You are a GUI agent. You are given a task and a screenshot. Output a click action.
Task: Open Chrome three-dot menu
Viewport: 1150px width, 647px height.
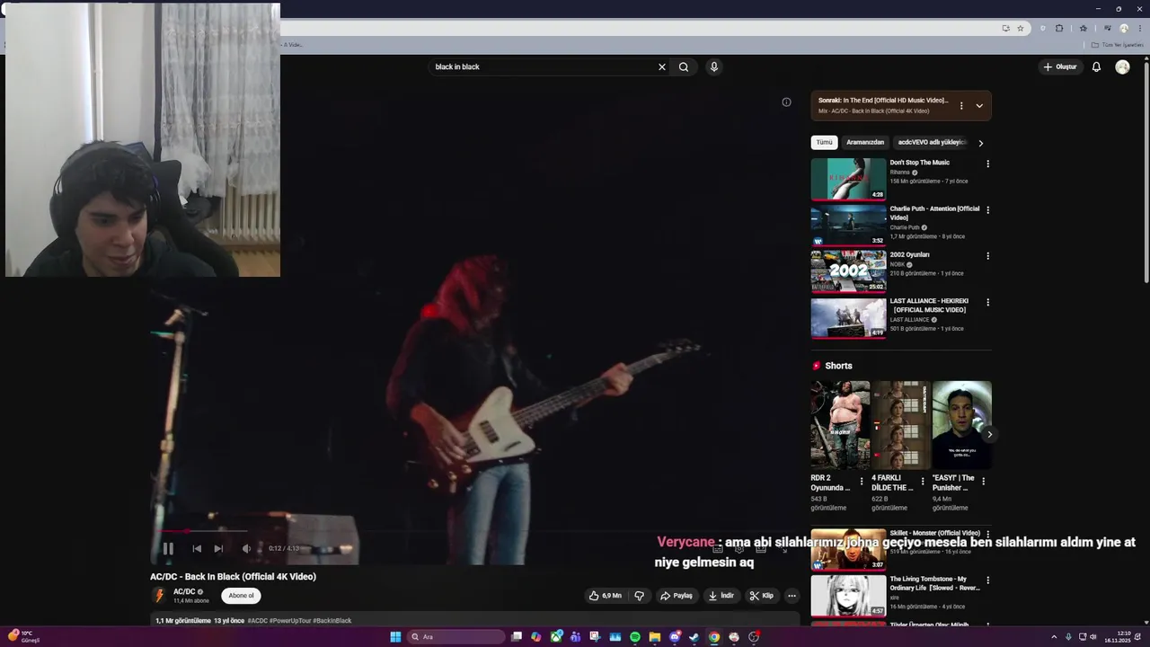[1138, 28]
